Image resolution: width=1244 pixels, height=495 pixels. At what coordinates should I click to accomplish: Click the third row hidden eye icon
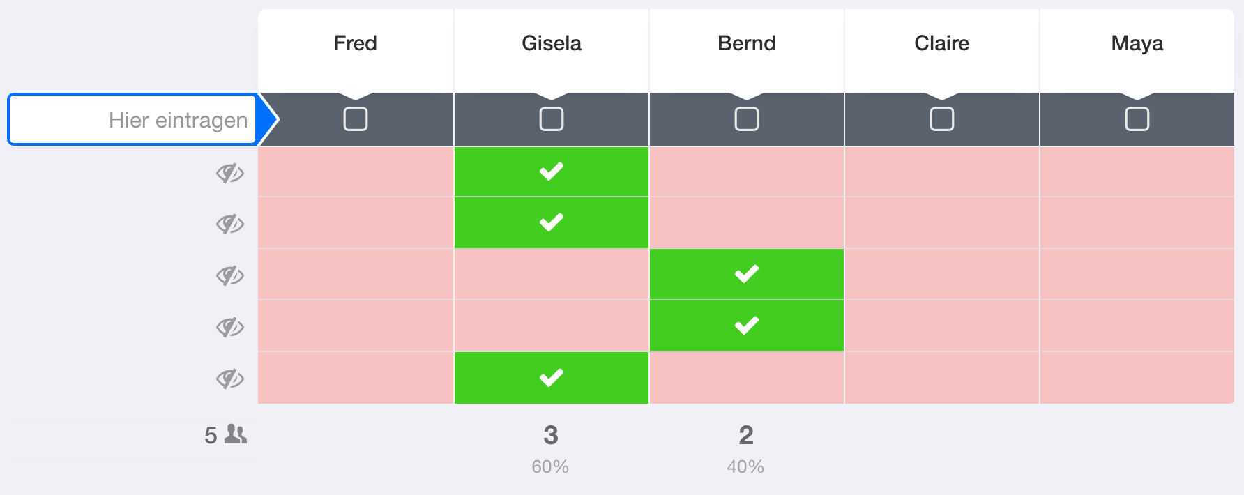pos(229,275)
